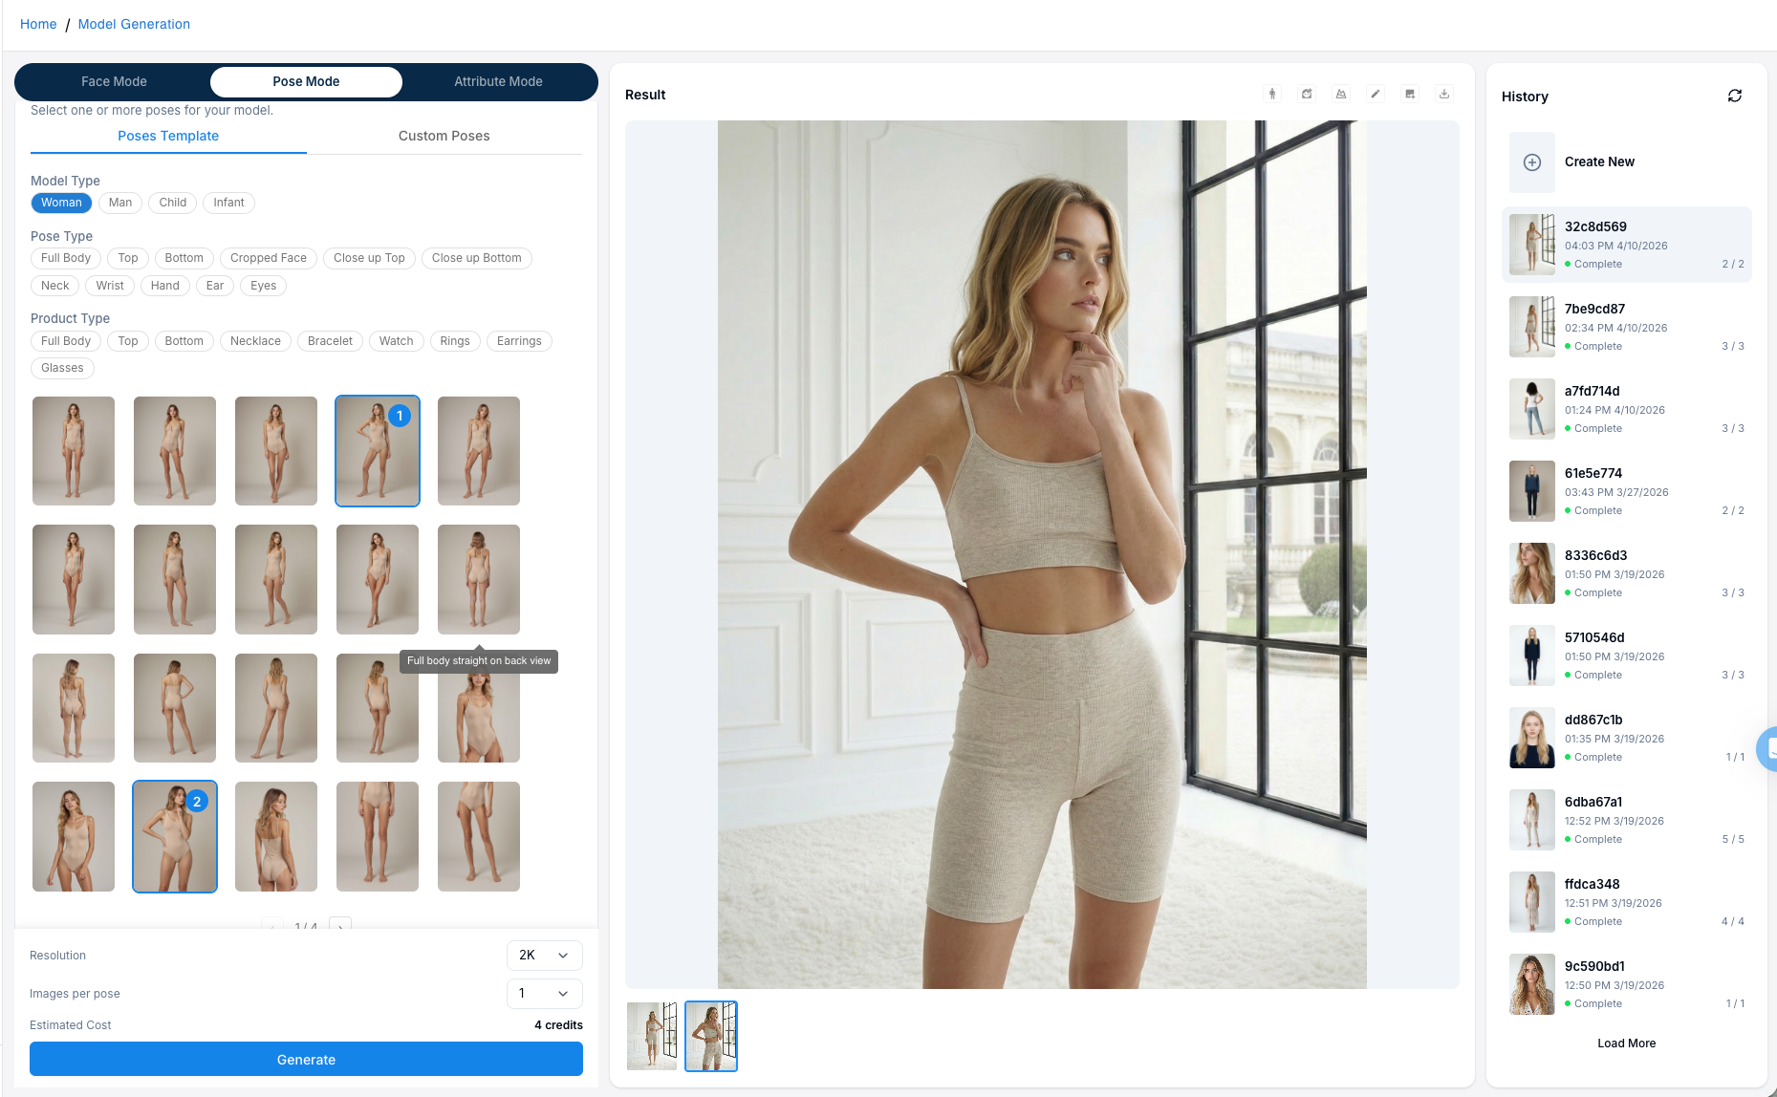This screenshot has width=1777, height=1097.
Task: Select the Eyes pose type chip
Action: [264, 286]
